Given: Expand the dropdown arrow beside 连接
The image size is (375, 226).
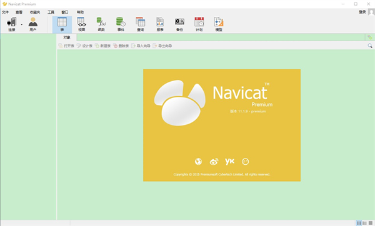Looking at the screenshot, I should (21, 24).
